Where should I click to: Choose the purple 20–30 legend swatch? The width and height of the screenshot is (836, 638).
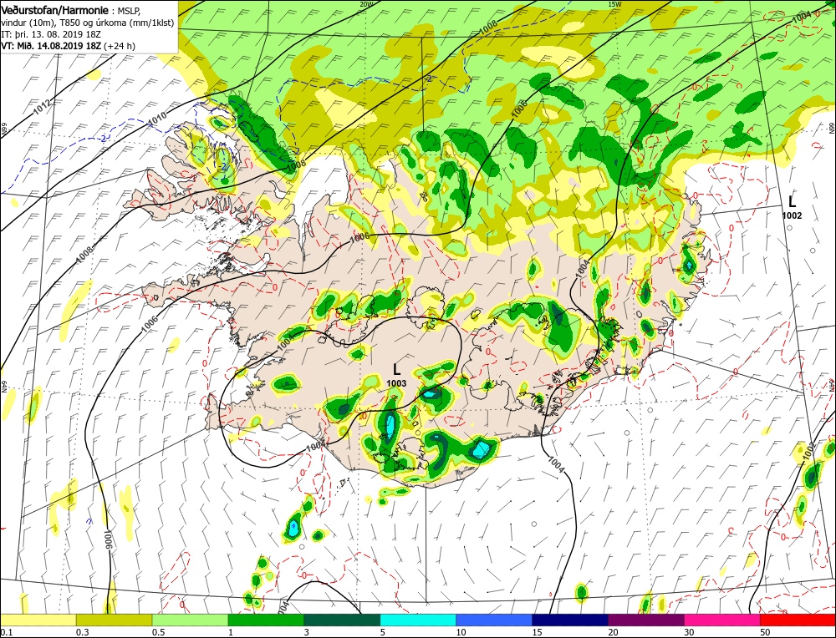tap(645, 620)
